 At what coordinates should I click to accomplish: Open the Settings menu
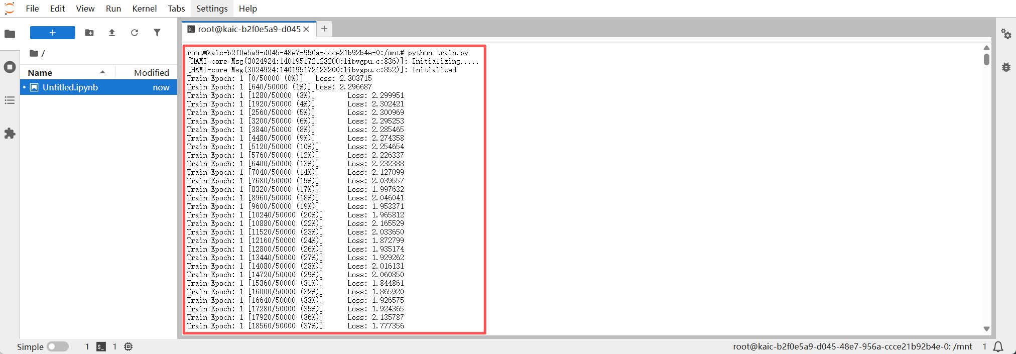(212, 9)
